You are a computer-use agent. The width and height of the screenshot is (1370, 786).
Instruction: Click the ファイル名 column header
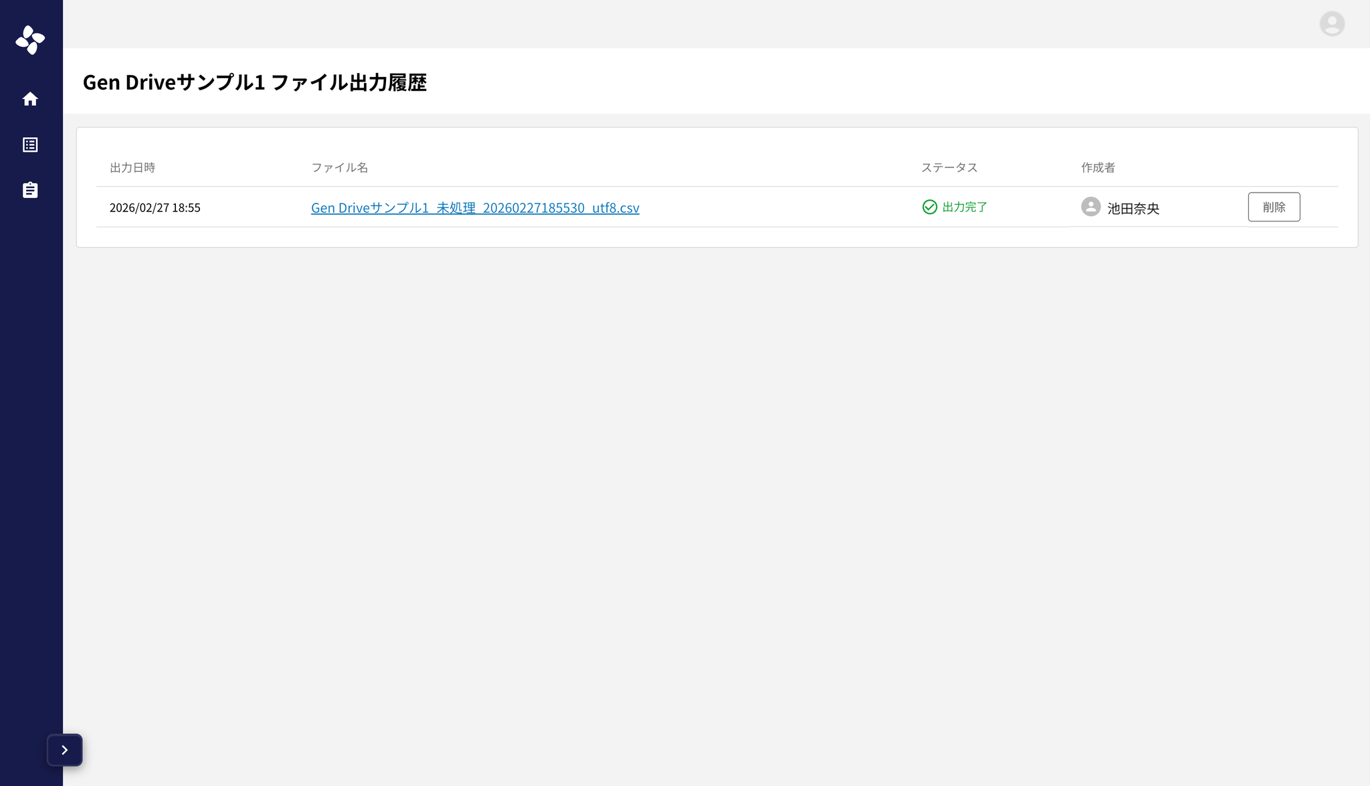(x=339, y=168)
